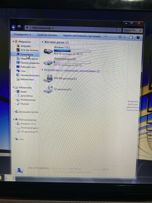Viewport: 152px width, 203px height.
Task: Click the Музыка note icon
Action: (18, 104)
